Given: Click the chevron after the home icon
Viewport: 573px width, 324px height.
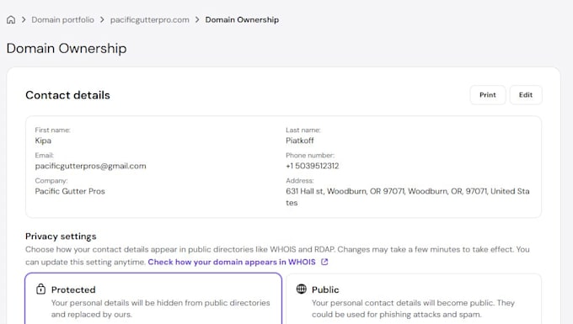Looking at the screenshot, I should point(24,19).
